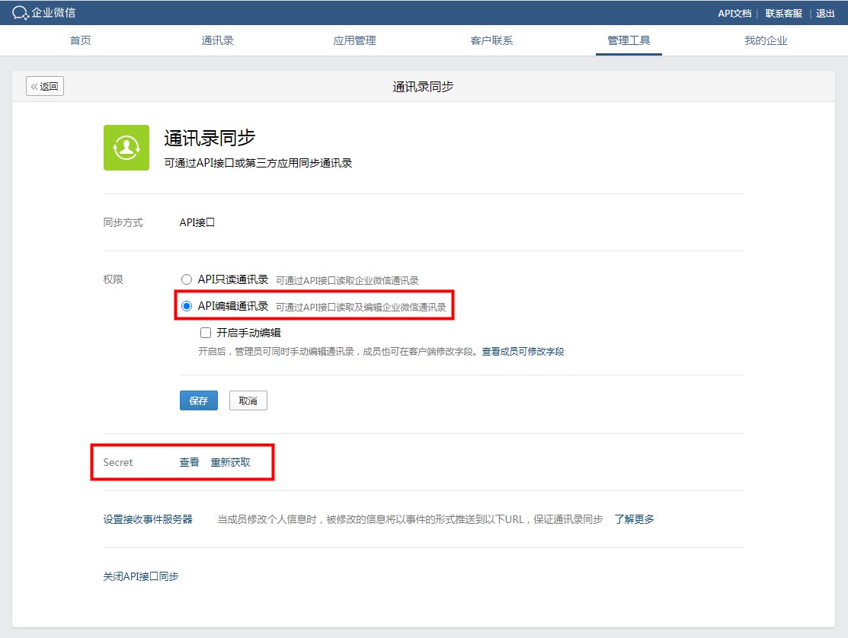Select the API只读通讯录 radio option

click(x=187, y=279)
